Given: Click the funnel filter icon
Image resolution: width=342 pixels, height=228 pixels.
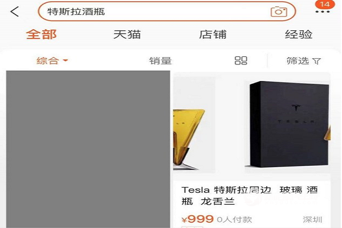Looking at the screenshot, I should (316, 61).
